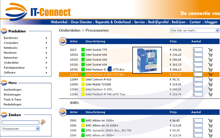Open the Contact page
The width and height of the screenshot is (220, 138).
(195, 22)
